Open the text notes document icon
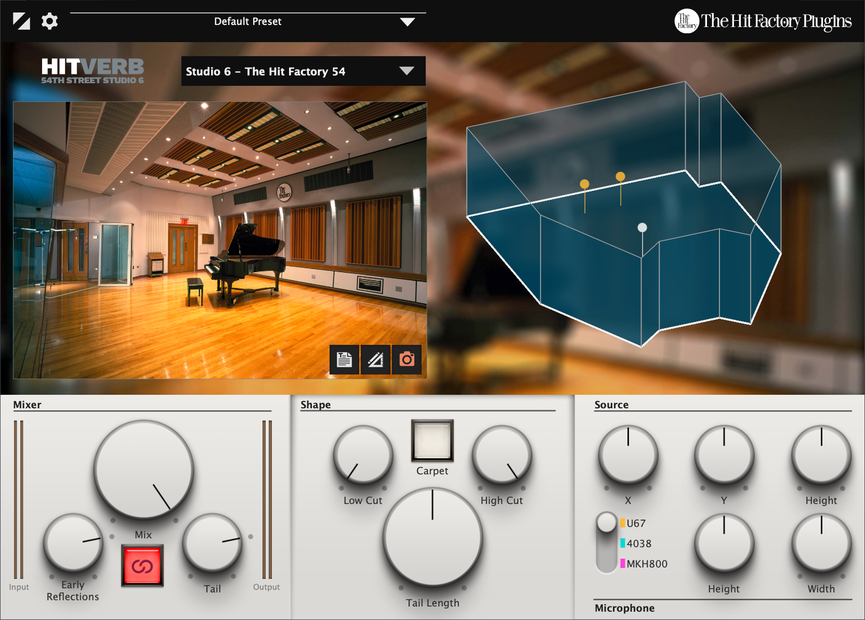The width and height of the screenshot is (865, 620). (344, 359)
